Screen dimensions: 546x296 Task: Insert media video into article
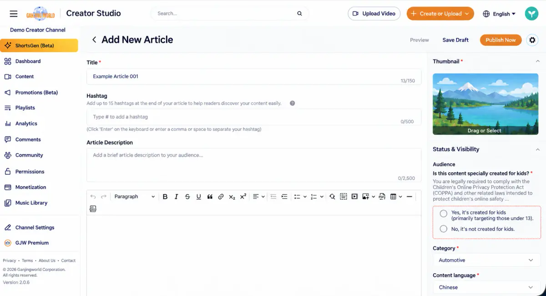pyautogui.click(x=354, y=196)
